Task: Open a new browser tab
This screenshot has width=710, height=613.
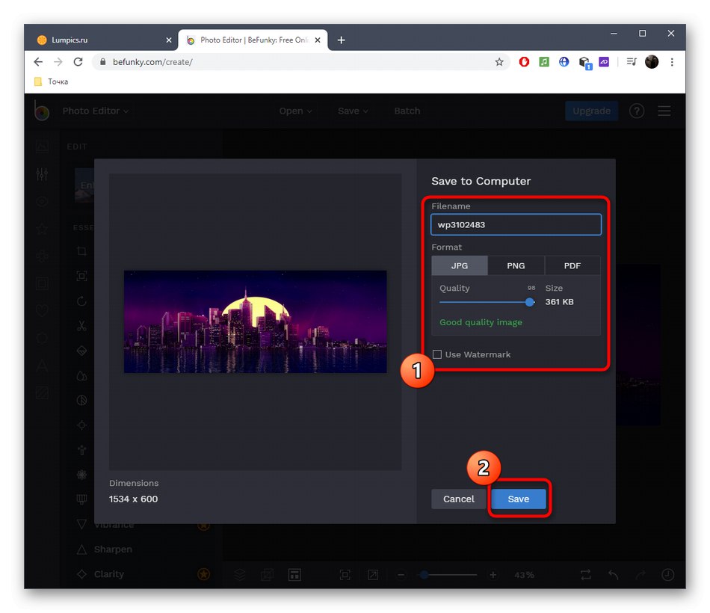Action: pos(341,40)
